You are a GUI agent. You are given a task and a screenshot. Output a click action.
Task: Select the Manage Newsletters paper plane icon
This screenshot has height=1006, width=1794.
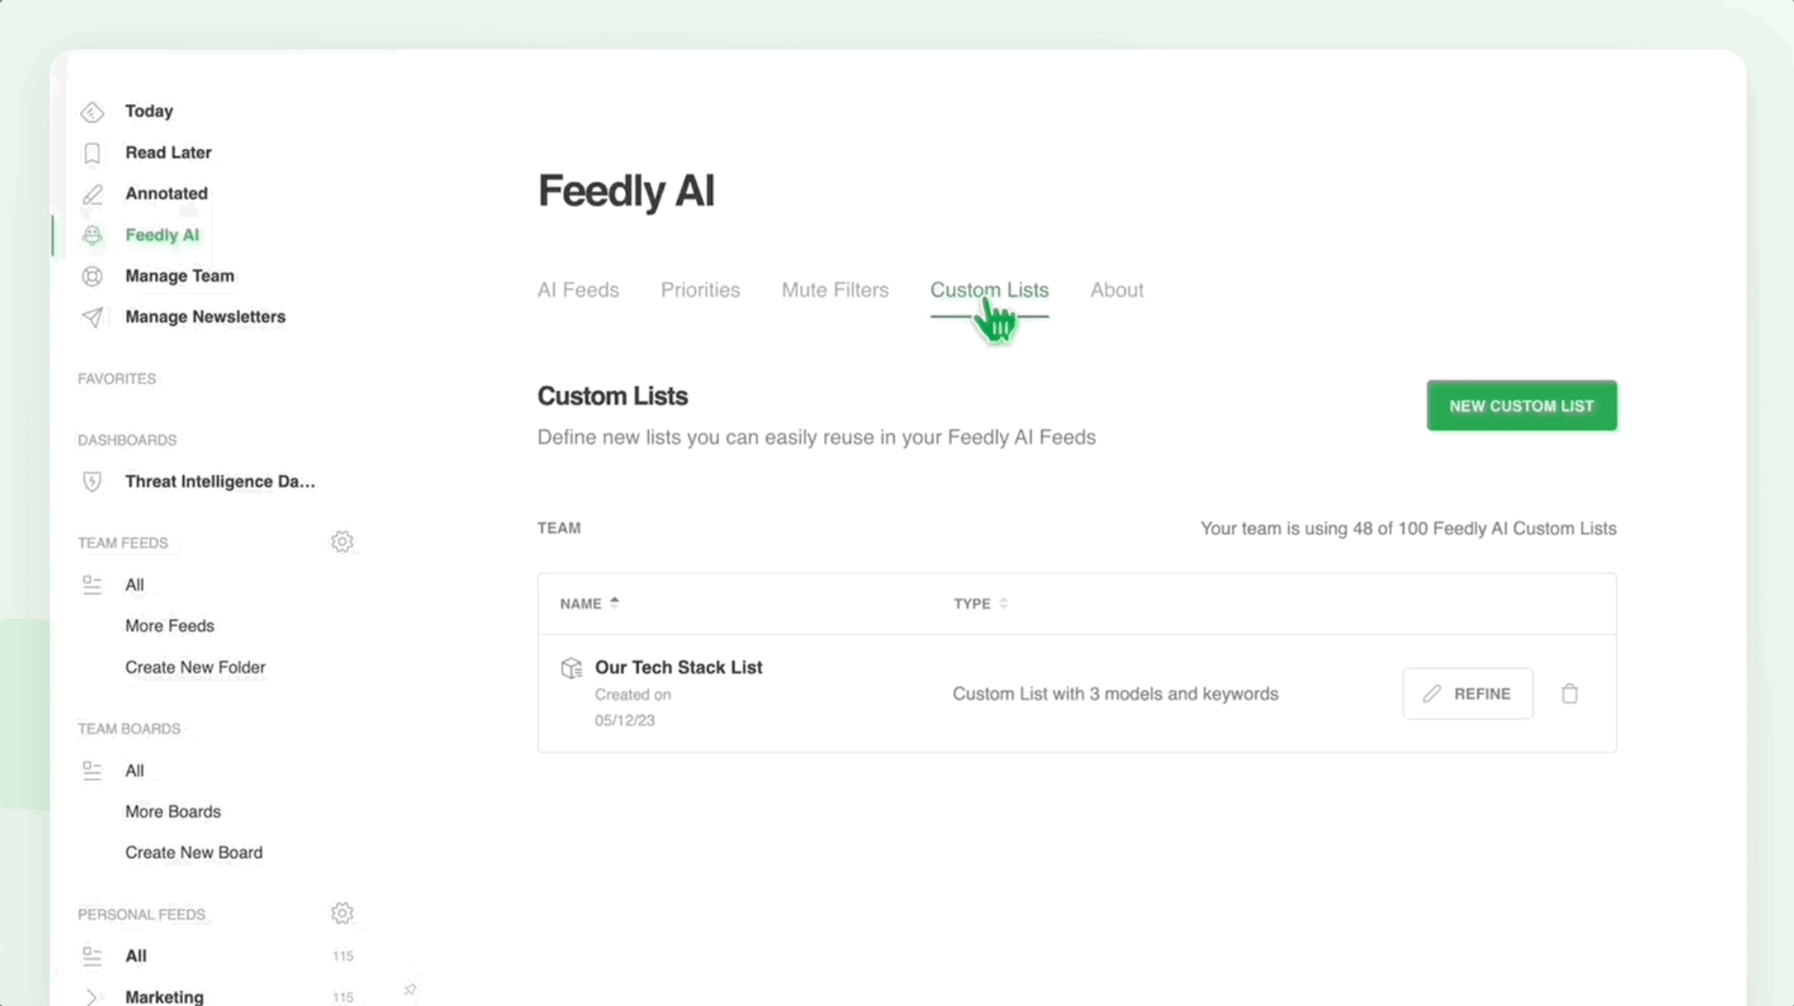click(x=93, y=317)
